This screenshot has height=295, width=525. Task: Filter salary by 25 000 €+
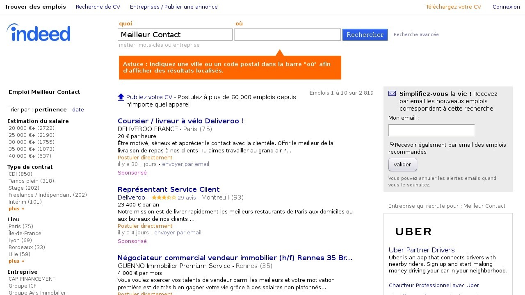[32, 135]
